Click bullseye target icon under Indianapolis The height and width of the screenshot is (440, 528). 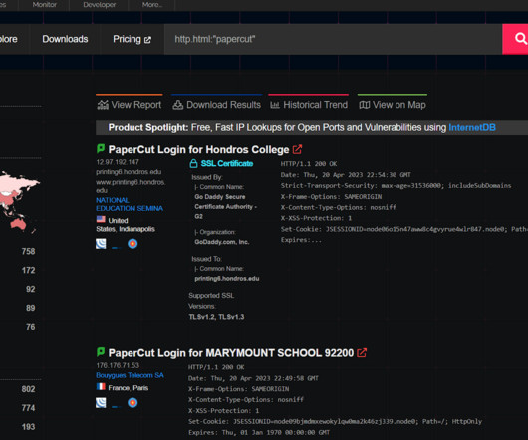pos(132,244)
